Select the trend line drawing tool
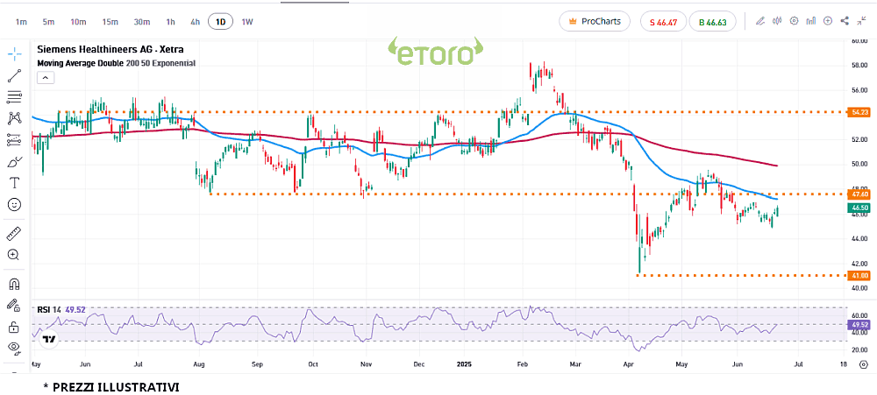This screenshot has height=395, width=877. coord(14,76)
